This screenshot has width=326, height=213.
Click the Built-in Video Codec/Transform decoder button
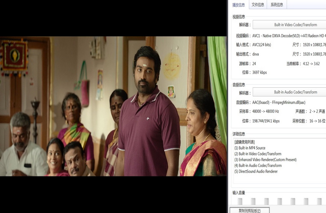click(289, 25)
